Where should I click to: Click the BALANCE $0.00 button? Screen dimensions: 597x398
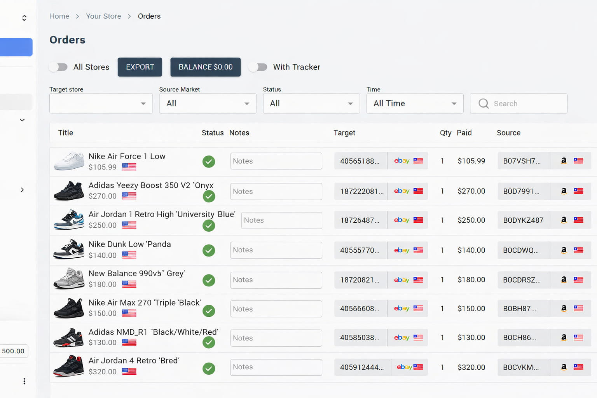point(206,67)
